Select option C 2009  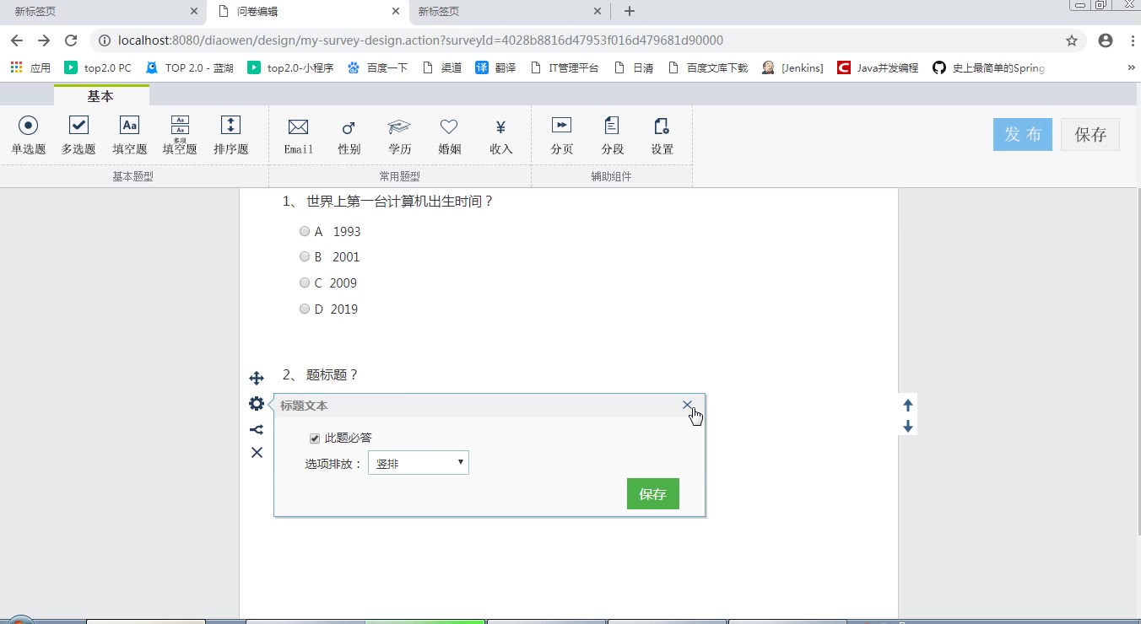(305, 282)
